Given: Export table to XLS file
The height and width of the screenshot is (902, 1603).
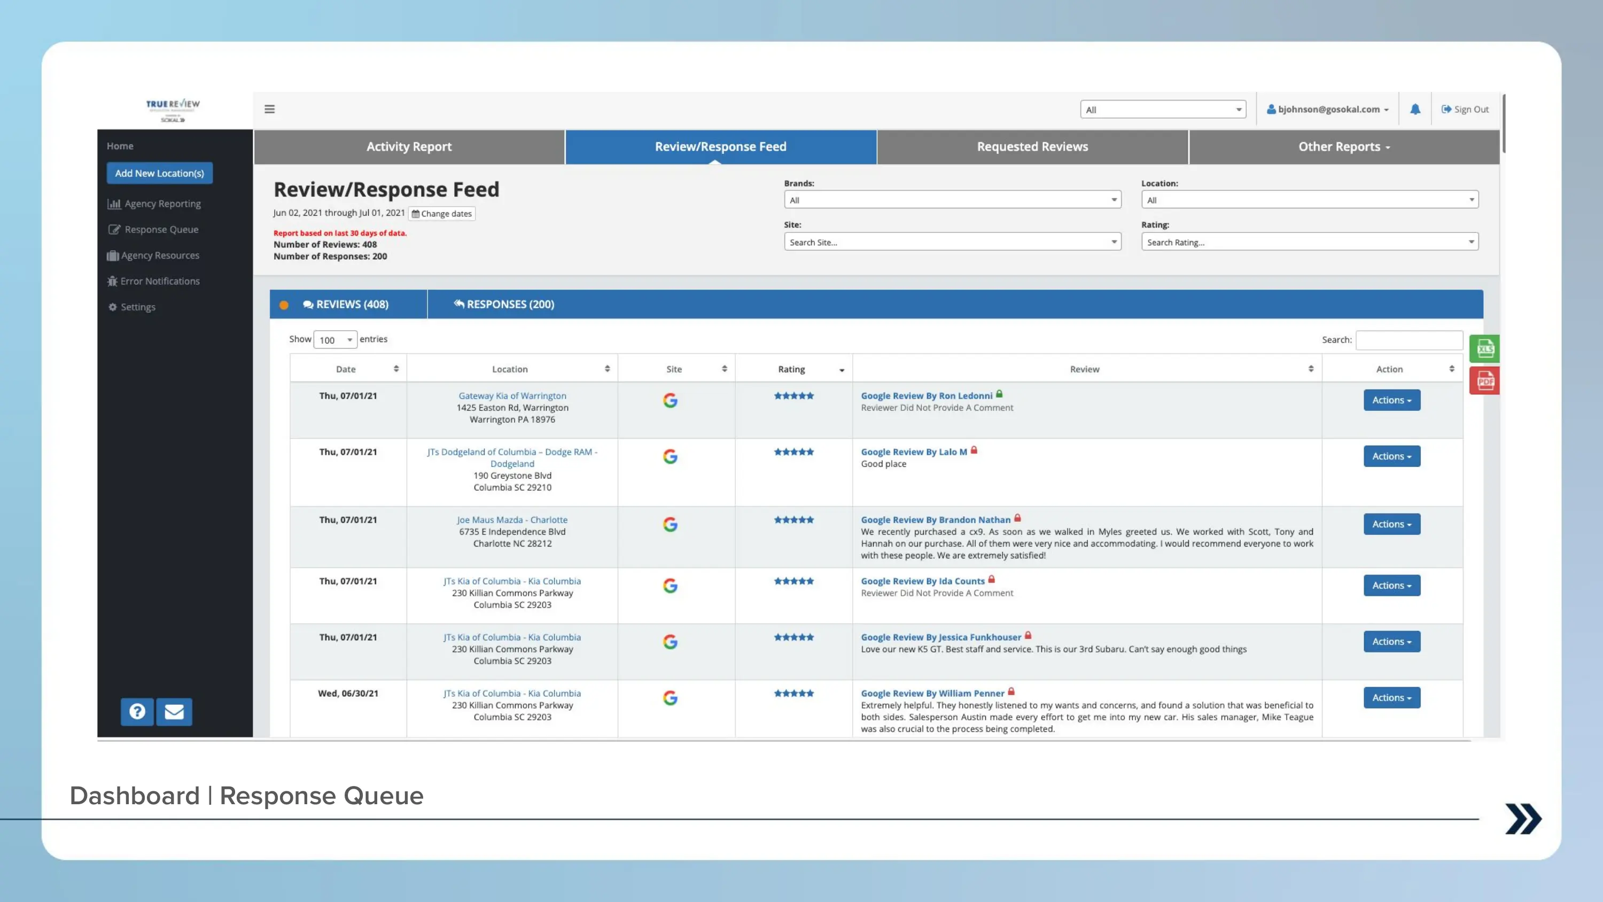Looking at the screenshot, I should [x=1485, y=348].
